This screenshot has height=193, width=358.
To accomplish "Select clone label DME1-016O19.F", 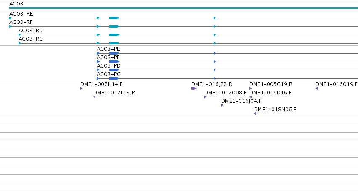I will 337,84.
